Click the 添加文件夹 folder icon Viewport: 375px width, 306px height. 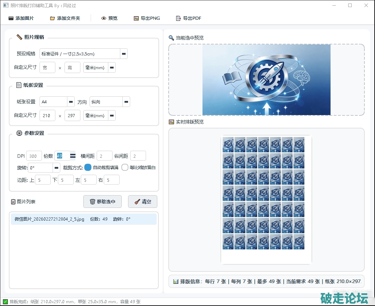tap(53, 18)
